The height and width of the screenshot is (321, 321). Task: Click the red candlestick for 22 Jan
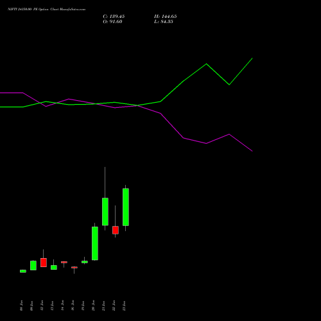click(x=116, y=230)
